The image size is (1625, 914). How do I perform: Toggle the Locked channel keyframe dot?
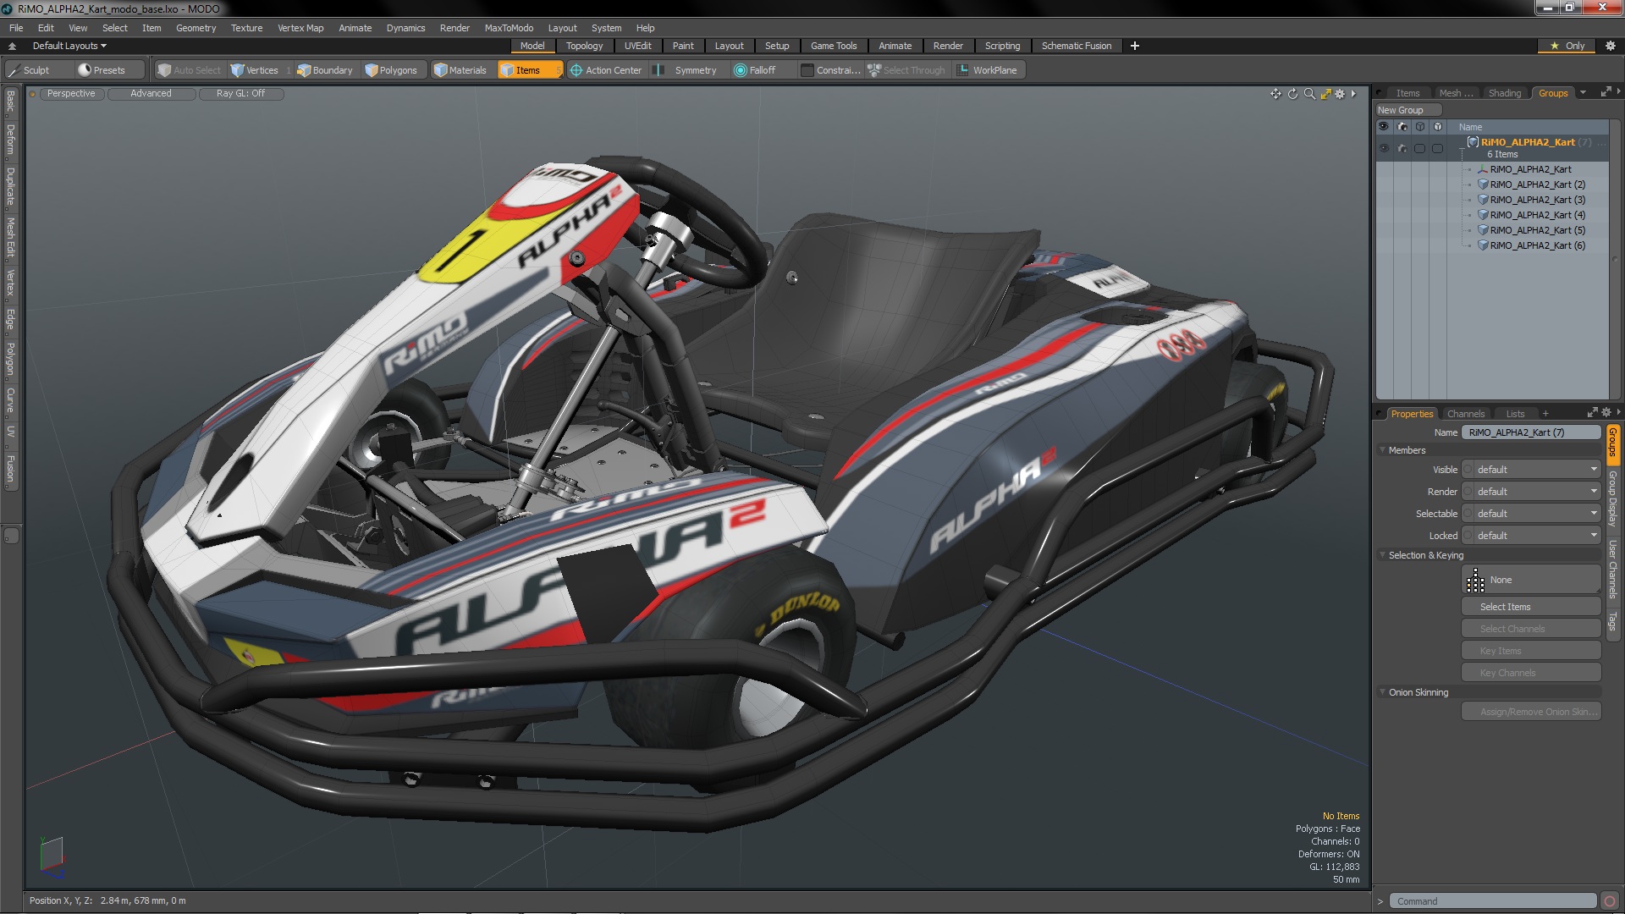[1468, 536]
